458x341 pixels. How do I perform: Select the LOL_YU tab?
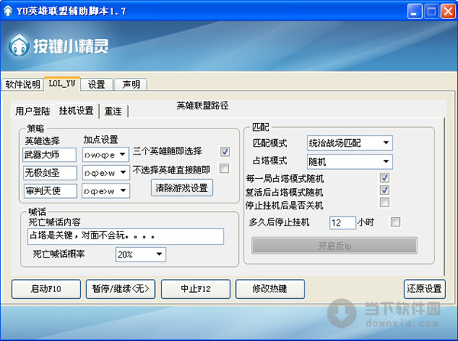pyautogui.click(x=62, y=84)
